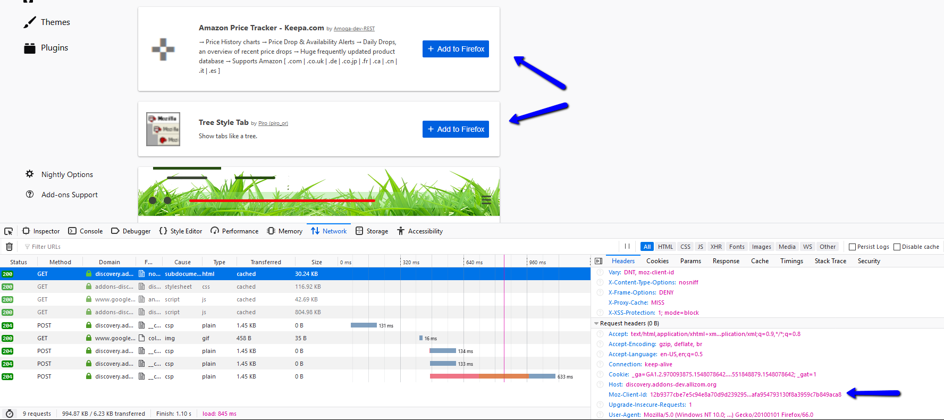Open the Inspector panel
The image size is (944, 420).
point(41,231)
